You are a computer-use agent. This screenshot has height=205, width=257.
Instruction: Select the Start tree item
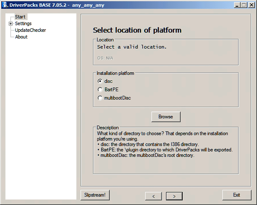coord(20,17)
